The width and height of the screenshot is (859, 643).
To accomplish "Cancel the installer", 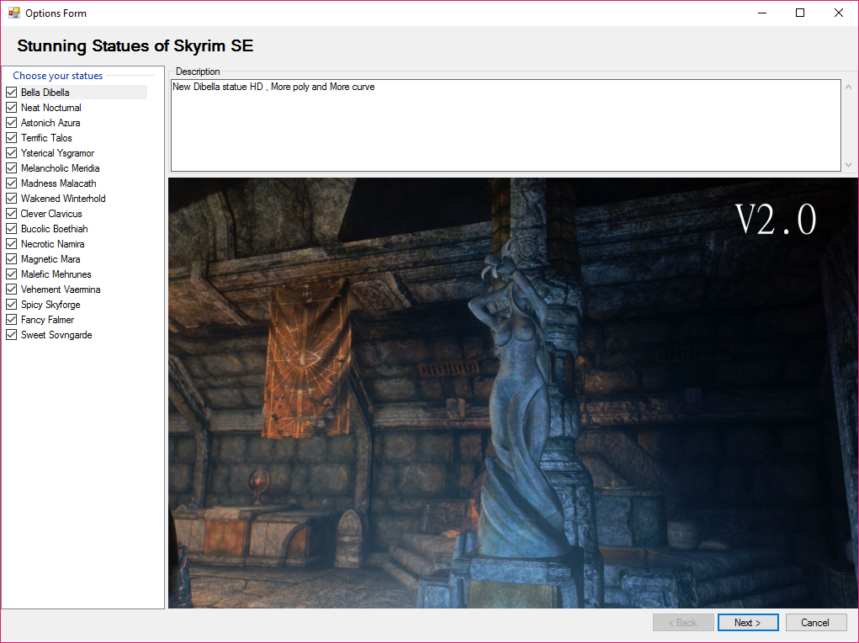I will [816, 623].
